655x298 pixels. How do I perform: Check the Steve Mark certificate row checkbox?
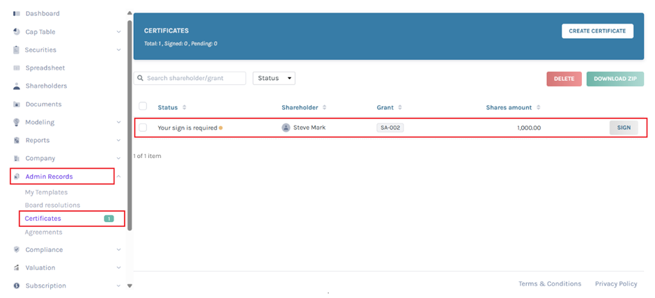(x=143, y=127)
